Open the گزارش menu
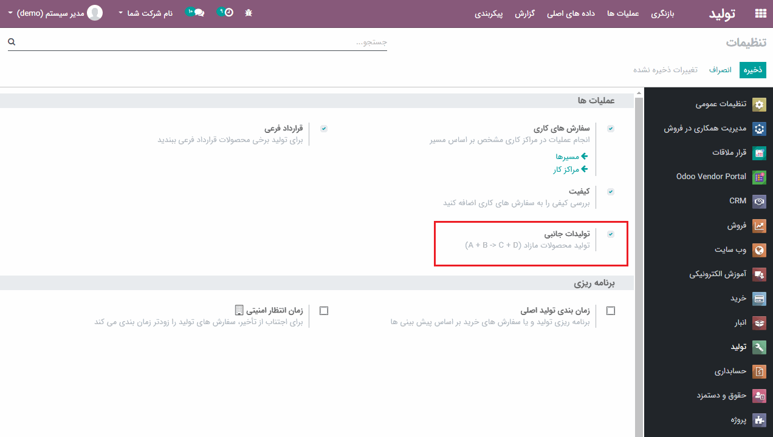 coord(524,13)
